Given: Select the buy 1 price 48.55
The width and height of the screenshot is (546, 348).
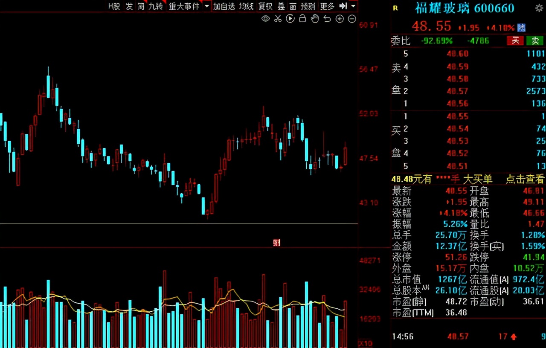Looking at the screenshot, I should pyautogui.click(x=457, y=116).
